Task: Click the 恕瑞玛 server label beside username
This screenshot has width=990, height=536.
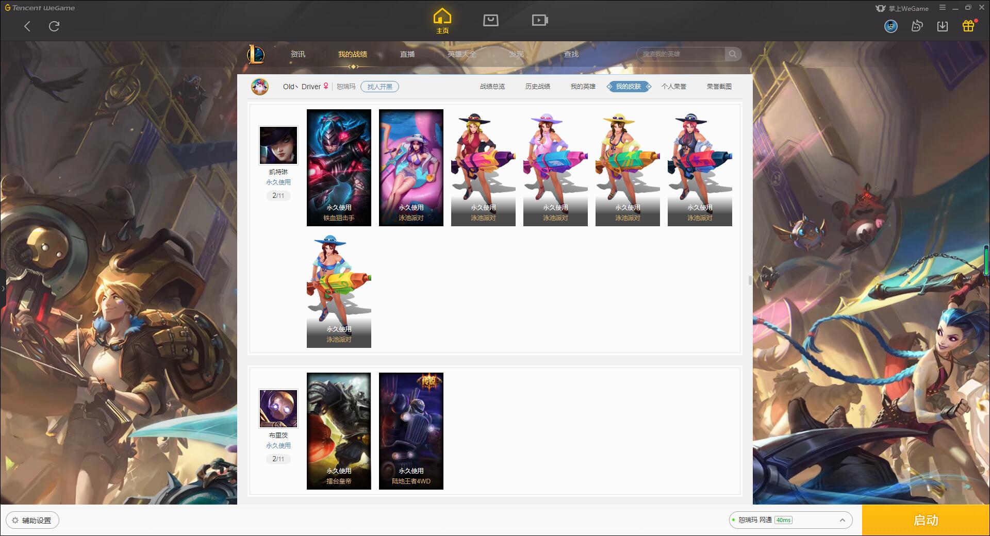Action: pyautogui.click(x=346, y=87)
